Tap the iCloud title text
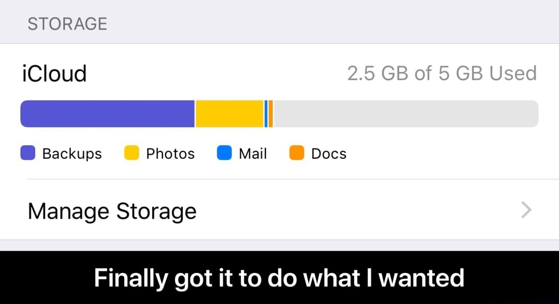559x304 pixels. click(54, 73)
